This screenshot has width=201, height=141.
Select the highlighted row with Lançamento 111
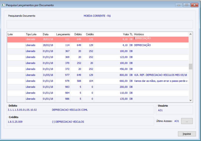[x=98, y=39]
